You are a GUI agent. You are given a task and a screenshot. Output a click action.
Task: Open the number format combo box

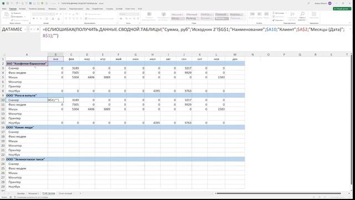pyautogui.click(x=129, y=14)
